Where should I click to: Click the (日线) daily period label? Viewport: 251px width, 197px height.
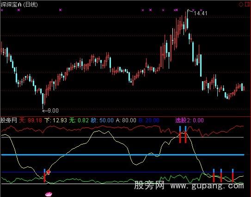[31, 5]
